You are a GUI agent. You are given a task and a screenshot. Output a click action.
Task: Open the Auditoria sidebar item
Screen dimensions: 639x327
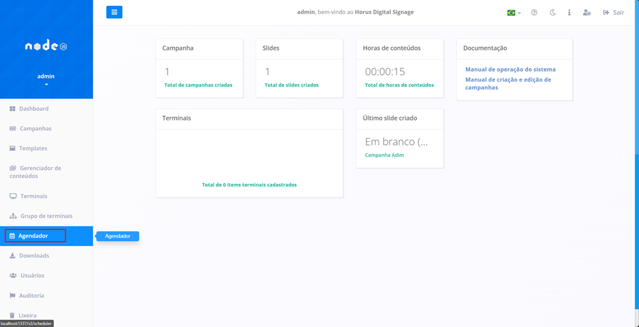pos(31,295)
